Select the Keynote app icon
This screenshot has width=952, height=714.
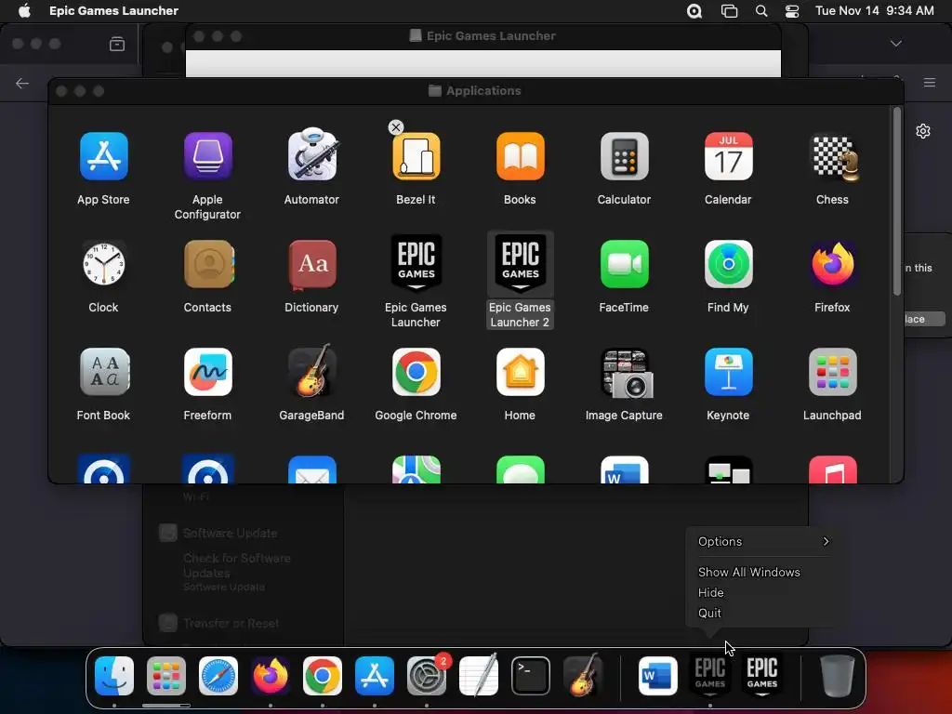click(x=729, y=372)
